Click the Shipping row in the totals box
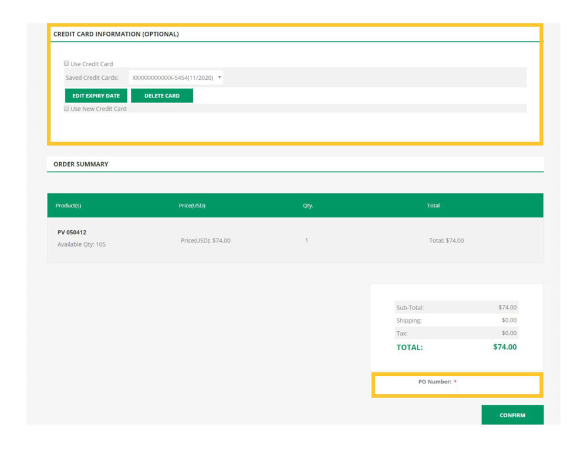Image resolution: width=587 pixels, height=454 pixels. [456, 320]
